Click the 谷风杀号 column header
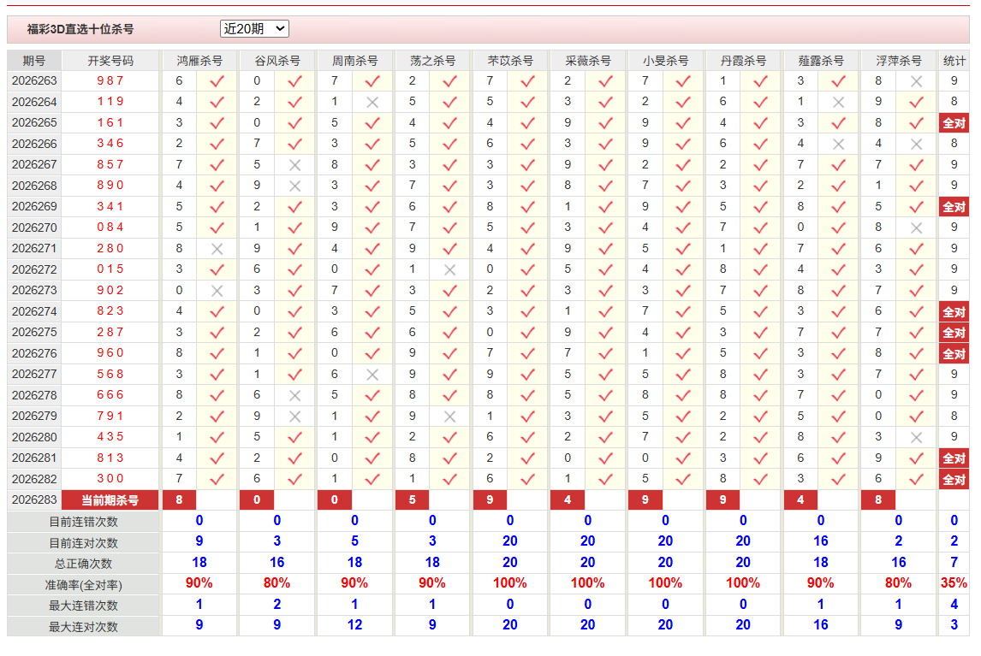981x656 pixels. 277,61
